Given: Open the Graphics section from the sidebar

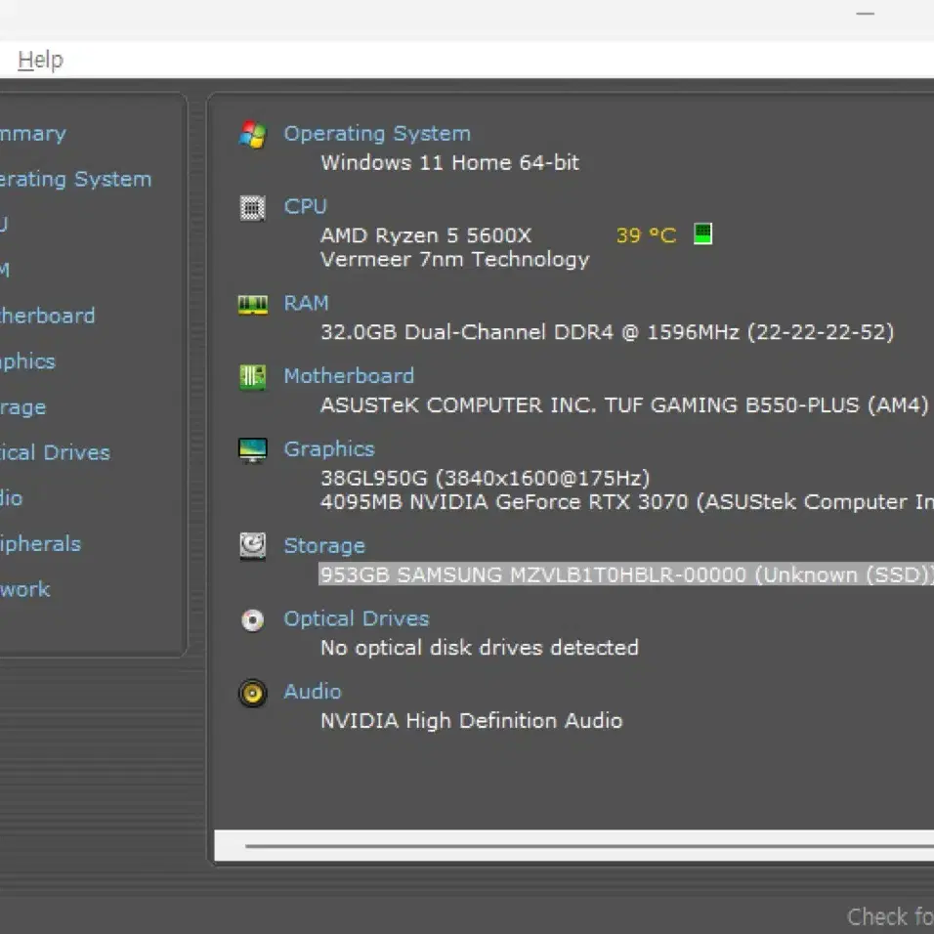Looking at the screenshot, I should (x=27, y=361).
